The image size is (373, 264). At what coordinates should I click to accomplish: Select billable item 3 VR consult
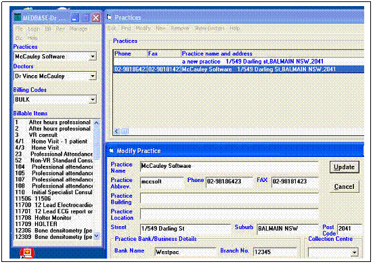click(53, 135)
